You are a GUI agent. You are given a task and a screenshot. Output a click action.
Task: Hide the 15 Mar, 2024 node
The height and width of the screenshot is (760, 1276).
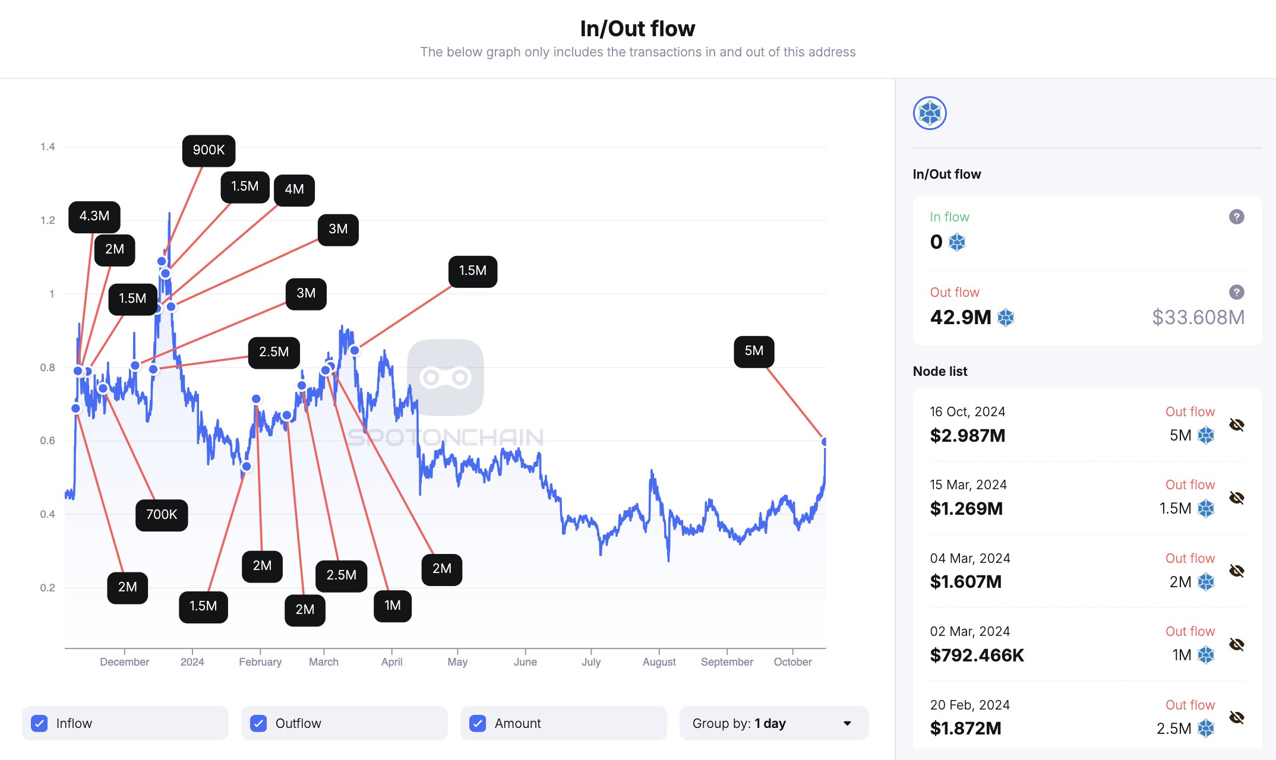pos(1236,498)
